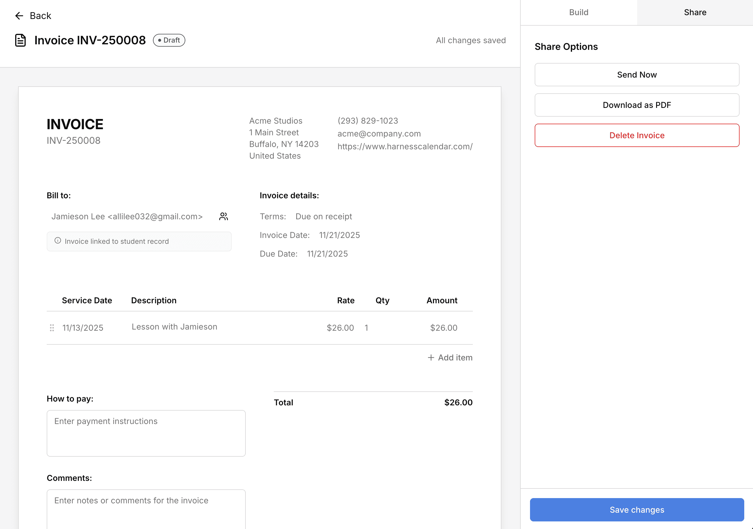Click the Draft status badge
This screenshot has width=753, height=529.
click(169, 40)
